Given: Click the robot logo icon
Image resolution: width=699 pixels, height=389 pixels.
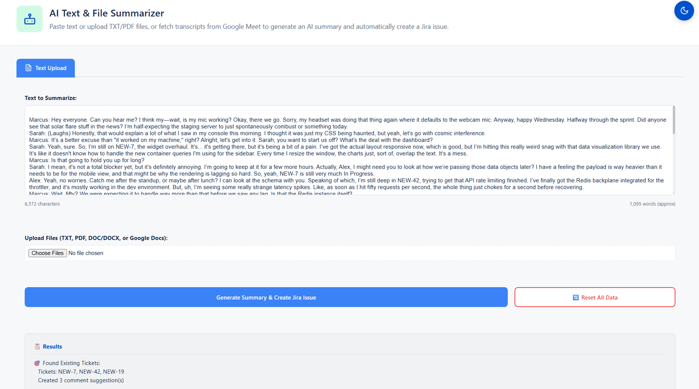Looking at the screenshot, I should 30,19.
